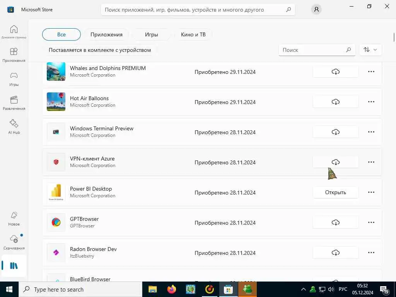The height and width of the screenshot is (297, 396).
Task: Click Radon Browser Dev app icon
Action: click(x=56, y=252)
